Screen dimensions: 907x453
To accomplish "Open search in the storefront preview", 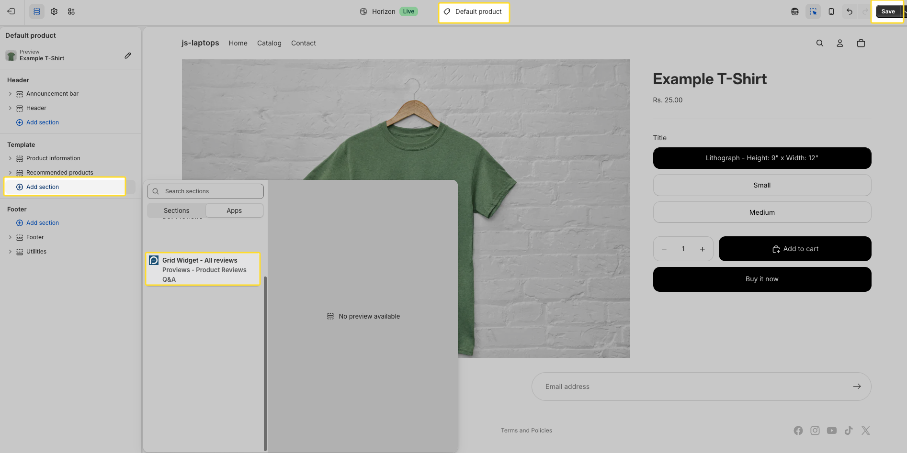I will point(819,43).
